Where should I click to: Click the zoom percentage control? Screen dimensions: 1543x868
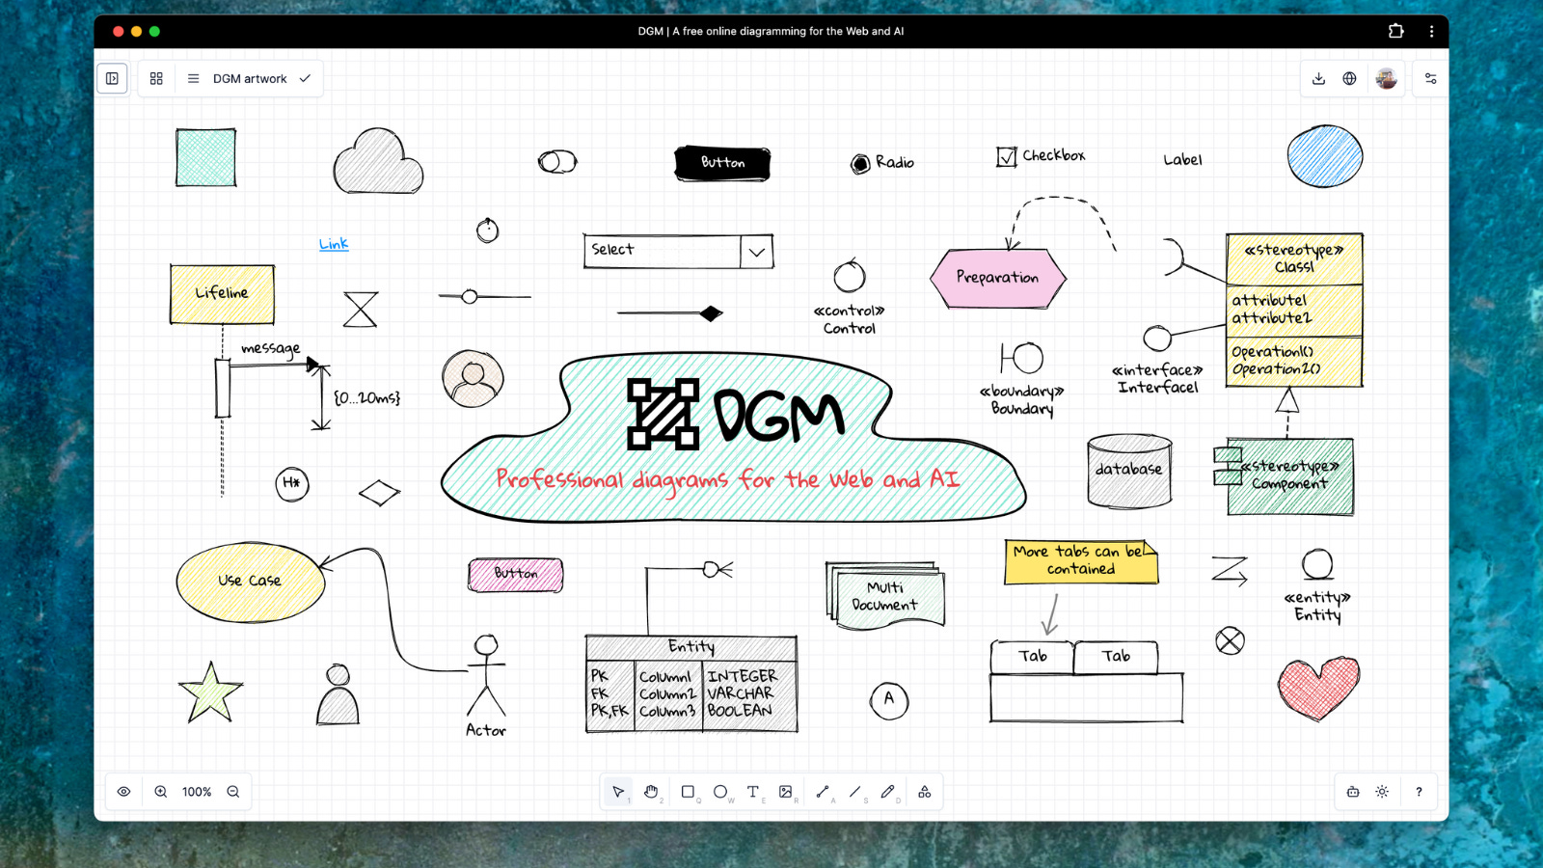(197, 791)
